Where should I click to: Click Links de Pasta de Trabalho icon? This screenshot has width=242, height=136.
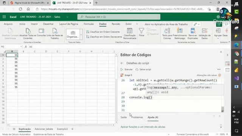tap(54, 31)
